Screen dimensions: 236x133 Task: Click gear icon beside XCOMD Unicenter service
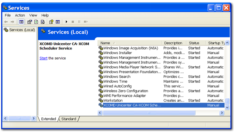point(101,105)
